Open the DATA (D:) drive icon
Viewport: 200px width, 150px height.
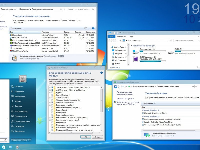click(171, 52)
